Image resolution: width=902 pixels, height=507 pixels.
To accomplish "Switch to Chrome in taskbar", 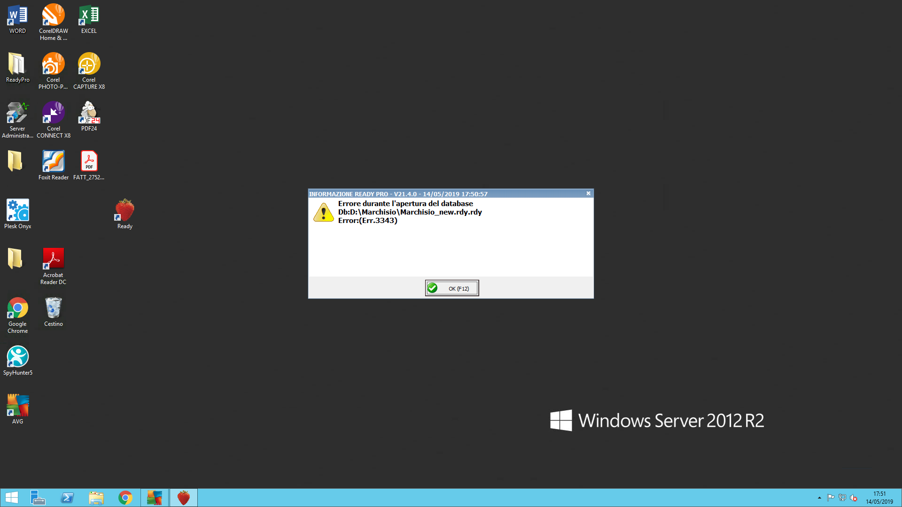I will click(125, 498).
